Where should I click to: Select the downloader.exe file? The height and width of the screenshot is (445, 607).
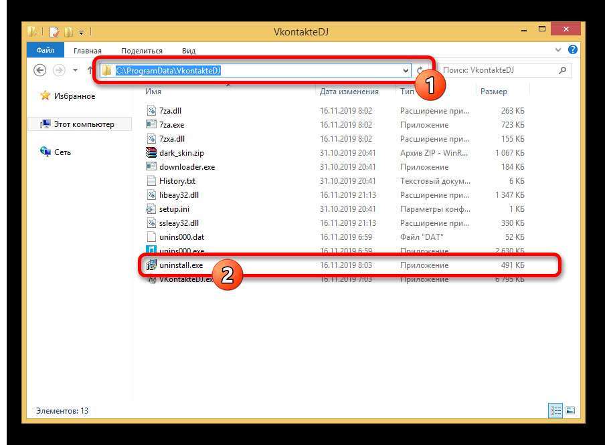[187, 167]
